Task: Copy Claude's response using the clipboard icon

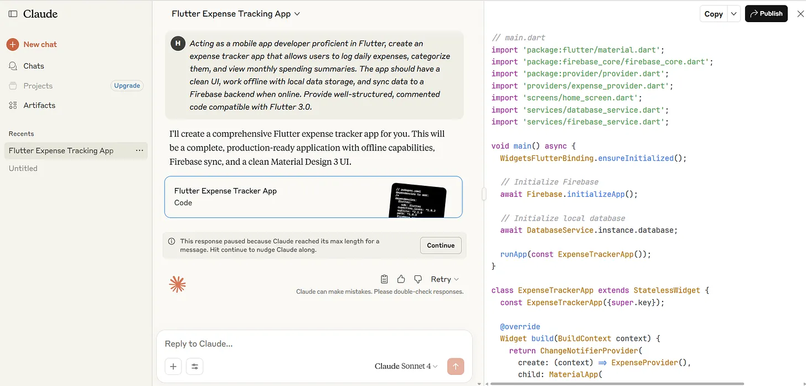Action: click(385, 279)
